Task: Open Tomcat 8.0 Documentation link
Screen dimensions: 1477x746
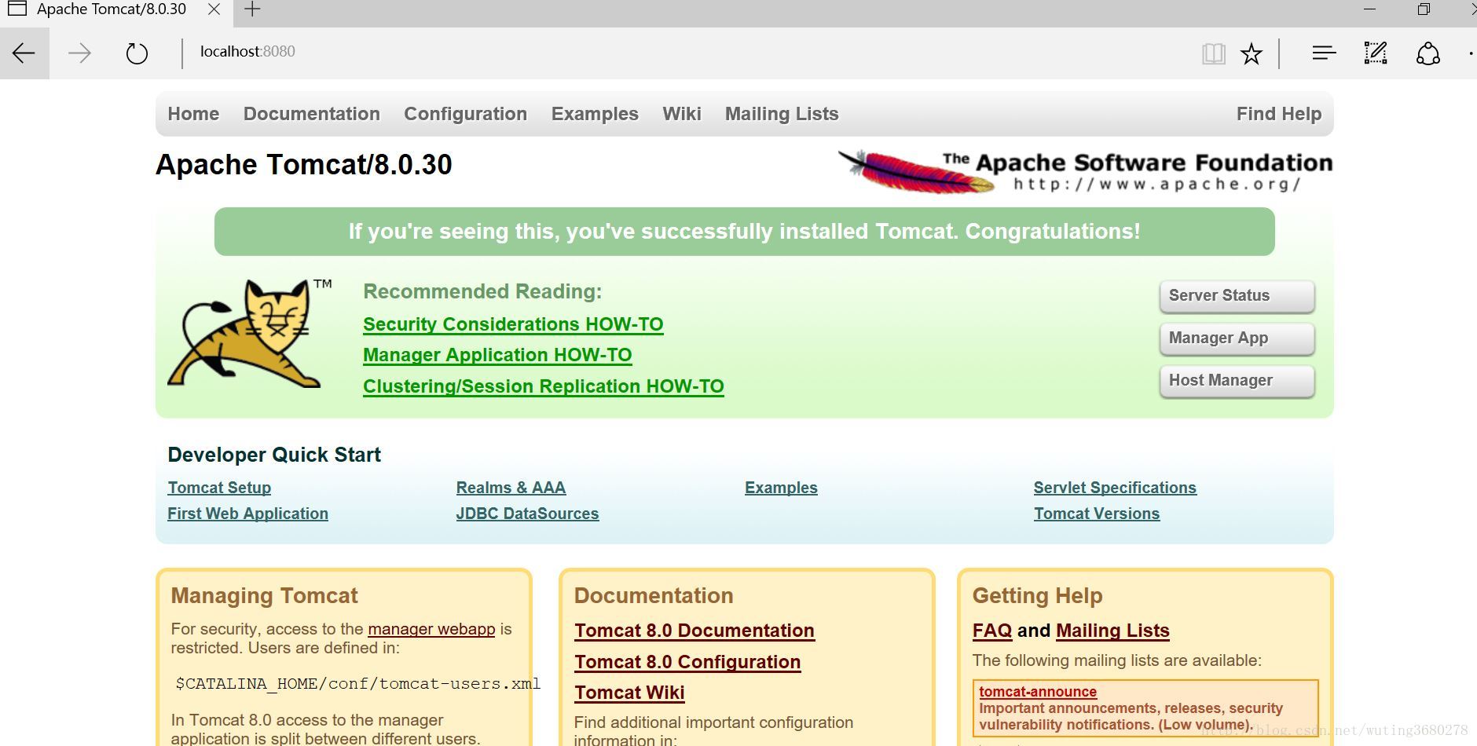Action: pyautogui.click(x=695, y=631)
